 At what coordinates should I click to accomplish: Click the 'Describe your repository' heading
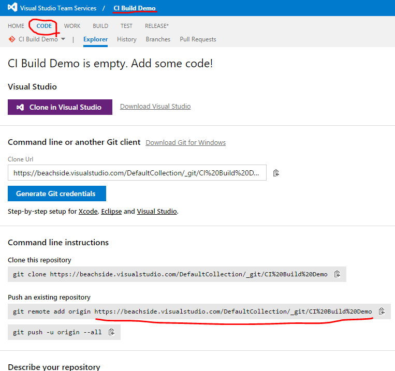[x=54, y=367]
